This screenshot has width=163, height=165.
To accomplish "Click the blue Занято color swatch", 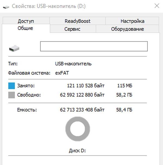I will tap(11, 86).
